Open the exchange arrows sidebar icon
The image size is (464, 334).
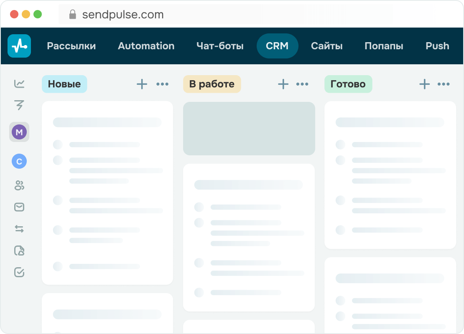[x=19, y=229]
